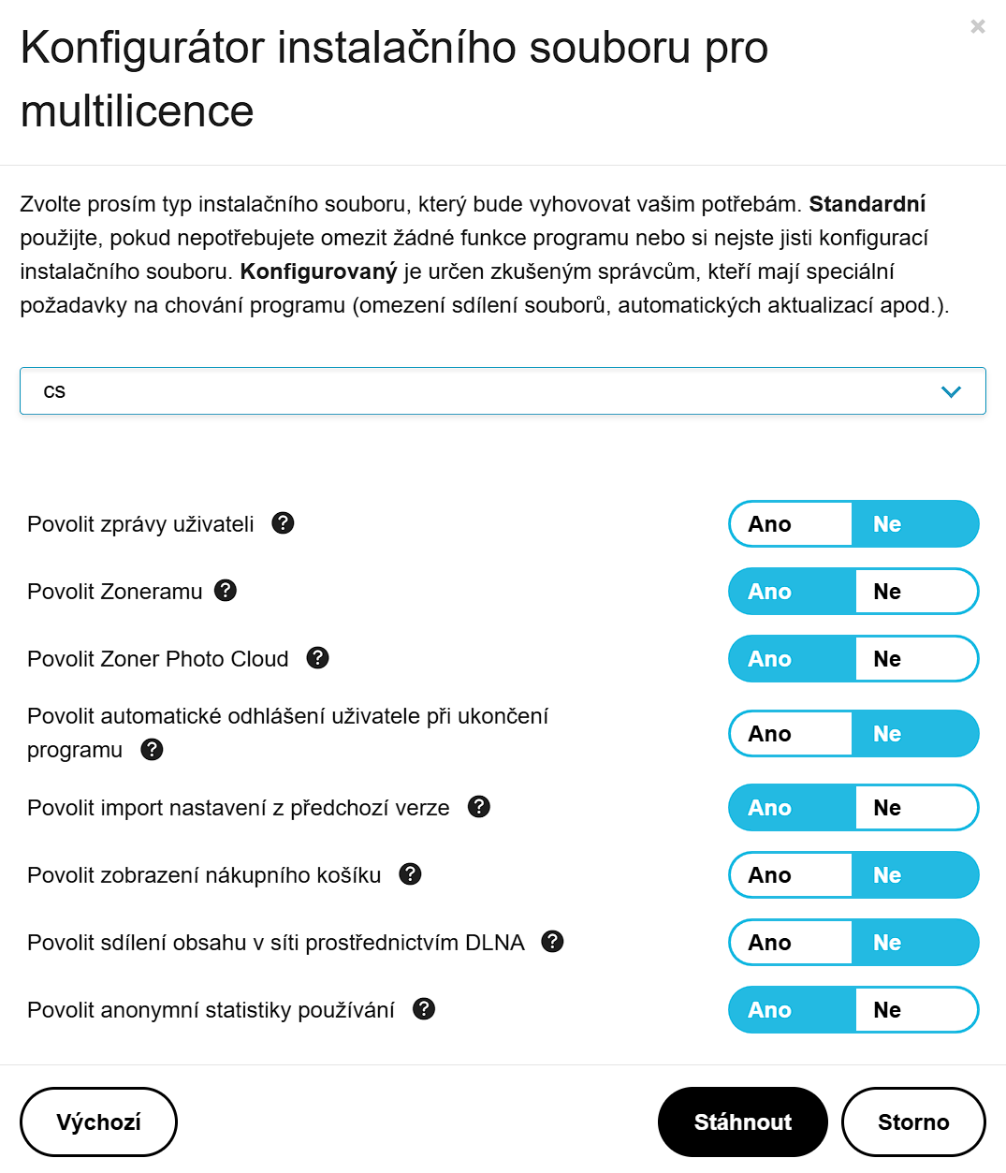This screenshot has width=1006, height=1173.
Task: Click the dropdown chevron arrow
Action: tap(951, 391)
